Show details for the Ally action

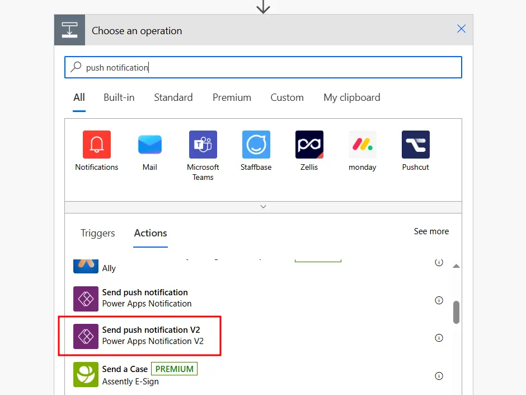pos(439,262)
